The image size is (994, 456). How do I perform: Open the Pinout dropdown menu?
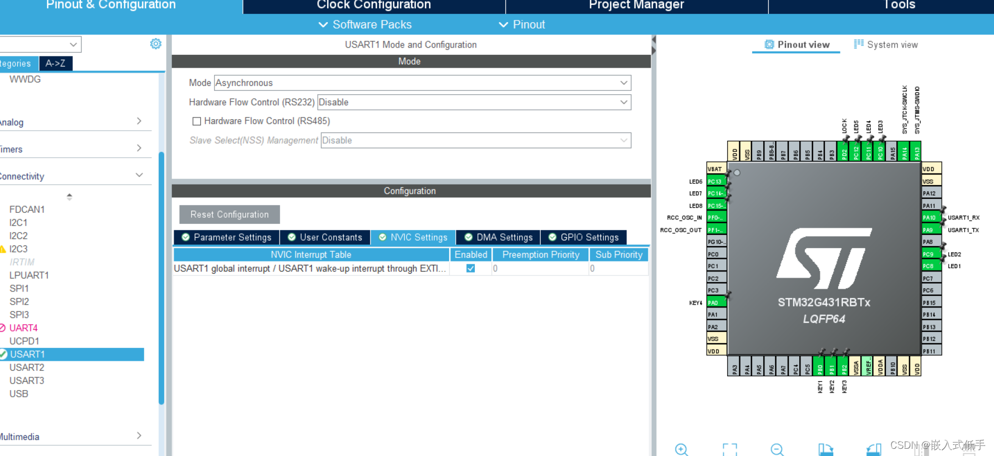[522, 24]
